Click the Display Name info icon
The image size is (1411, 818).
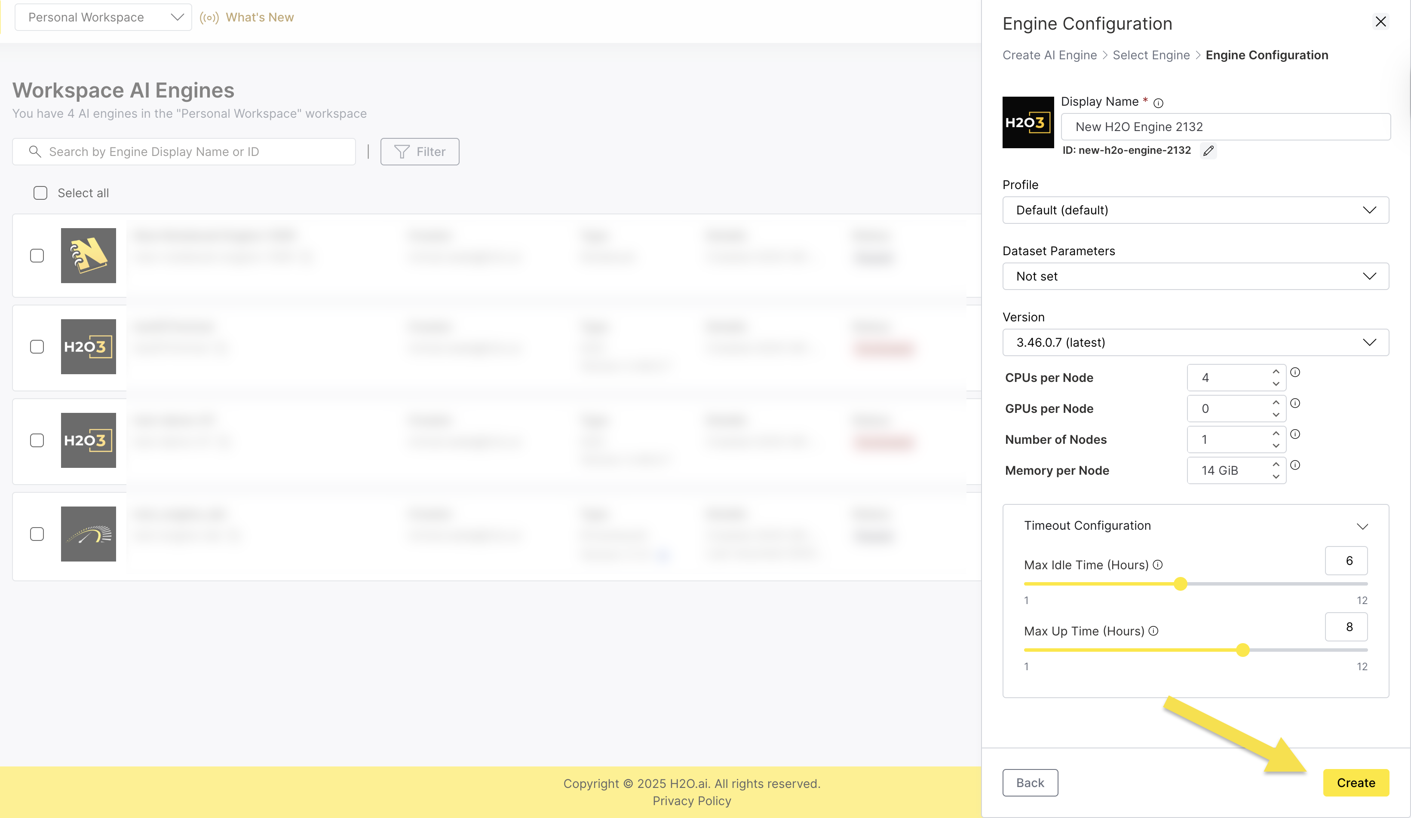(x=1159, y=103)
